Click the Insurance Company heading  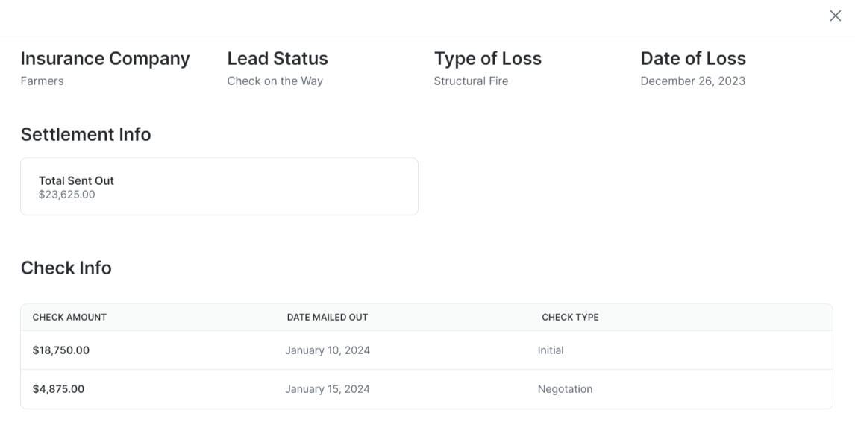[105, 59]
